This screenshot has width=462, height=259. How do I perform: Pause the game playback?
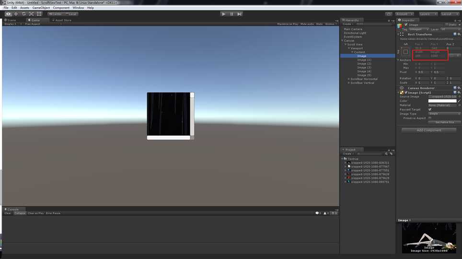tap(231, 14)
